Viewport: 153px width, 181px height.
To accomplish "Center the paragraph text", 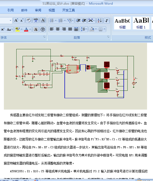I will coord(58,29).
